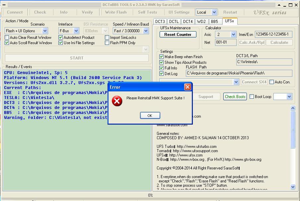Image resolution: width=300 pixels, height=201 pixels.
Task: Open the Local dropdown in toolbar
Action: [x=214, y=12]
